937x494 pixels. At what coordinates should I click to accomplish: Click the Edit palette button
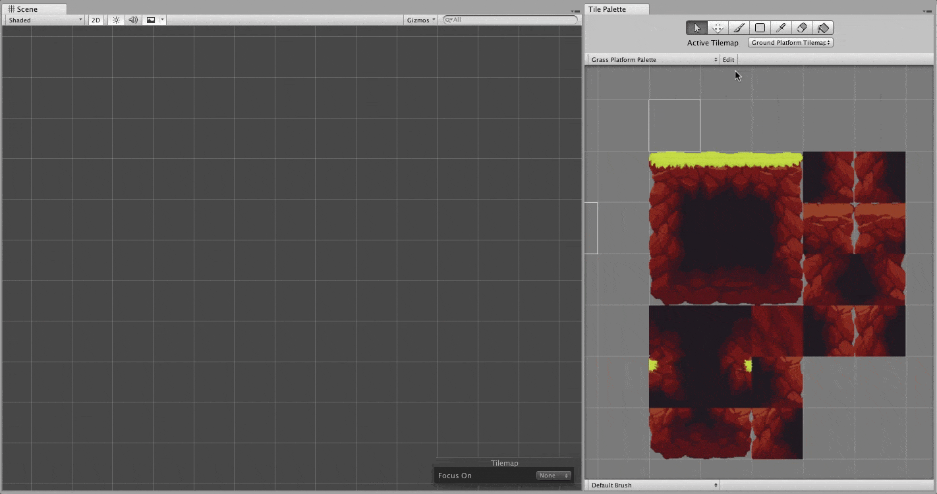click(x=728, y=59)
